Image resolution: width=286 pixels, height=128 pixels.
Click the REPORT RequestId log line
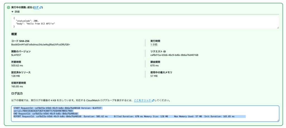tap(124, 116)
